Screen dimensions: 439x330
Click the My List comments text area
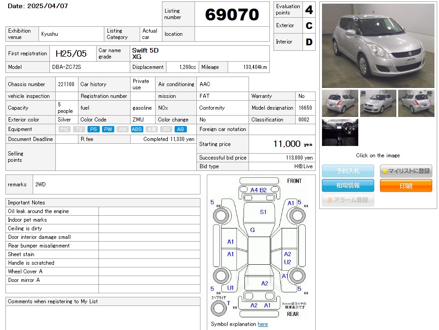(103, 318)
